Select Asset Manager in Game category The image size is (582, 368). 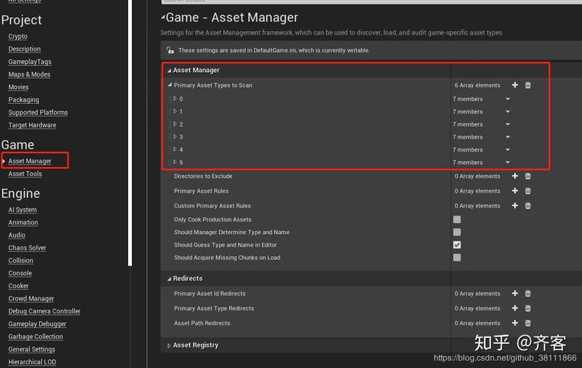click(29, 161)
